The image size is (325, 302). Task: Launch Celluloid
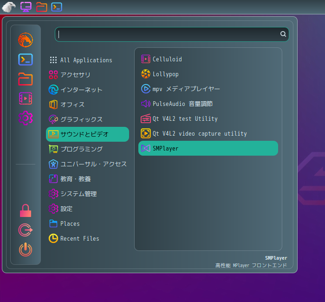click(x=208, y=59)
